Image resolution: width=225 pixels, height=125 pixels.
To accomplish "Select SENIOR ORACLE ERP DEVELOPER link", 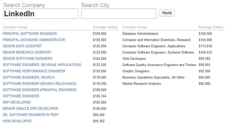I will coord(30,108).
